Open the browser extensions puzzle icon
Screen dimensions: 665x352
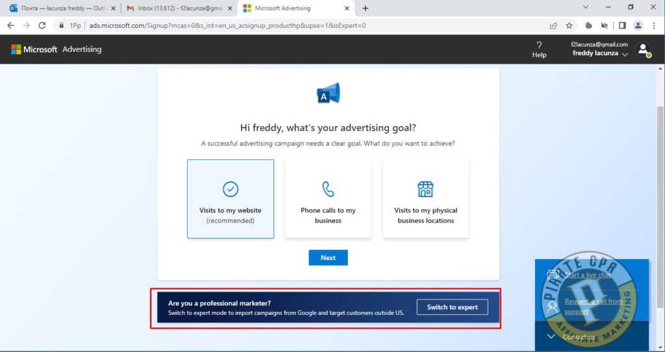click(588, 25)
